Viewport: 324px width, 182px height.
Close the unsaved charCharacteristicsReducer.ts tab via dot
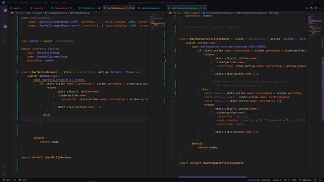click(205, 8)
